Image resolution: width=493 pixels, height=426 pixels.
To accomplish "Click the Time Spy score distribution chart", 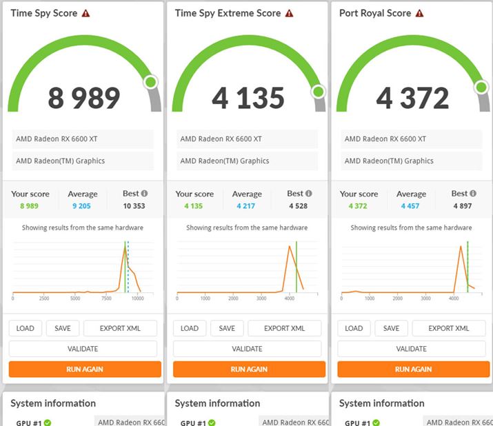I will [x=77, y=268].
